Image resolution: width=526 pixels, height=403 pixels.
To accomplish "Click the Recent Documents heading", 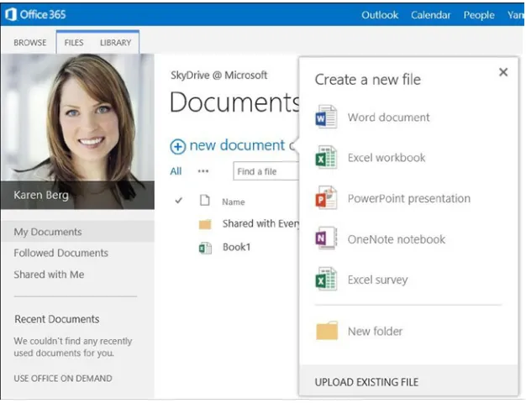I will pos(56,319).
